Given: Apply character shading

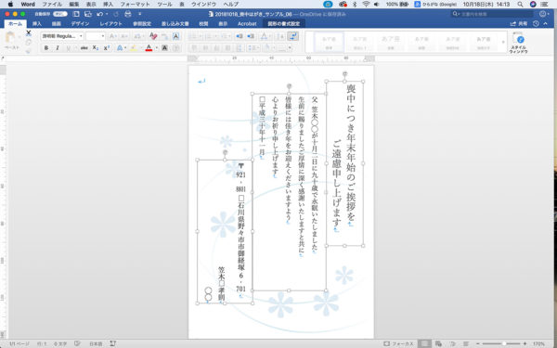Looking at the screenshot, I should (x=164, y=48).
